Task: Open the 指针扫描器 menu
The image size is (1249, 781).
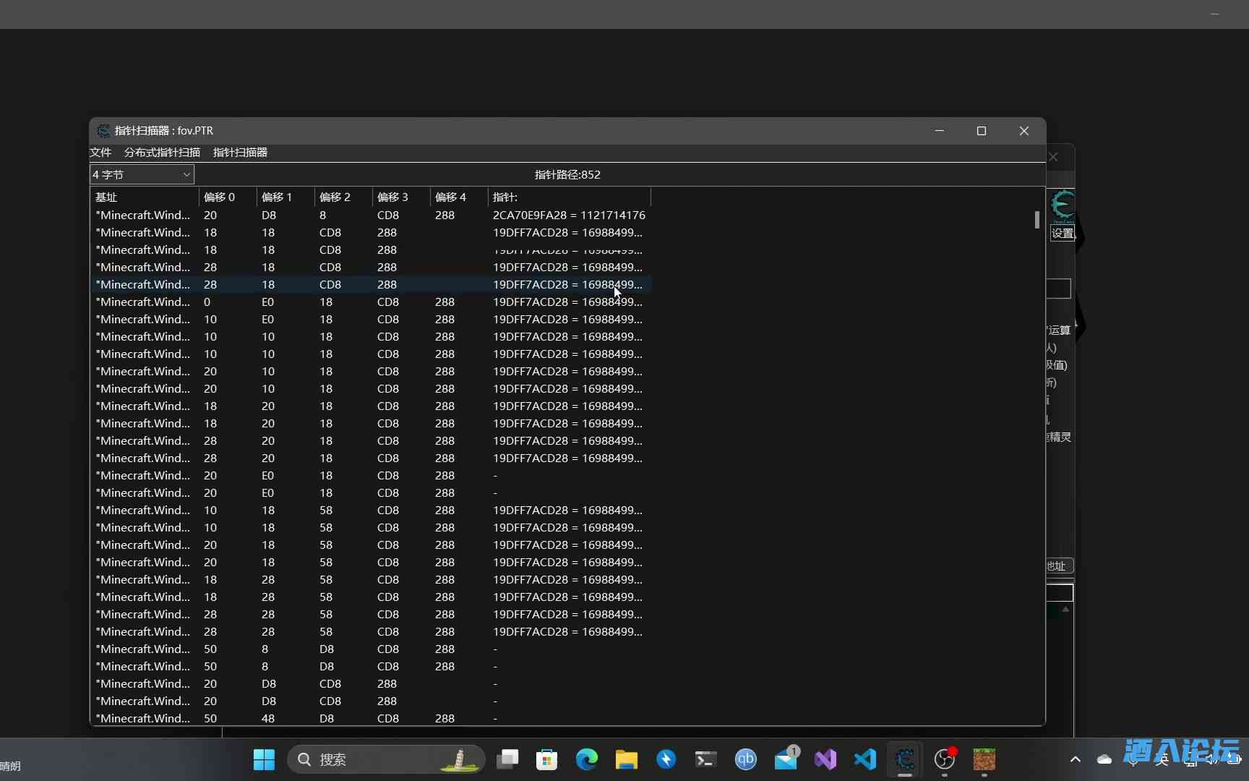Action: click(240, 153)
